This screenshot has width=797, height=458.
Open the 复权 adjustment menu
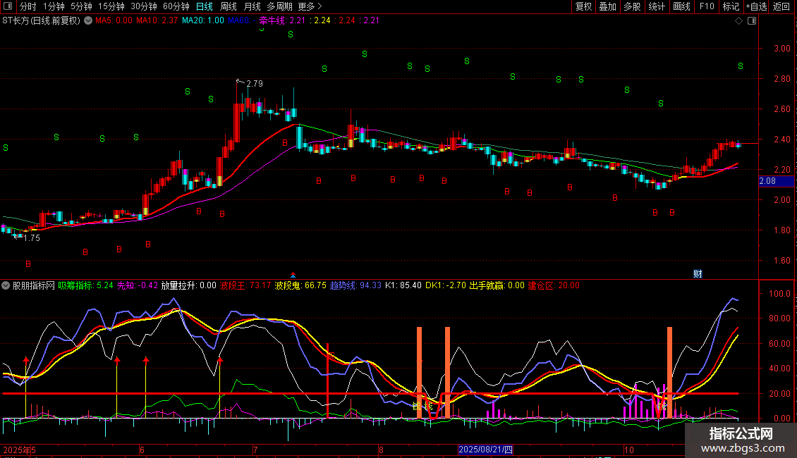[583, 6]
